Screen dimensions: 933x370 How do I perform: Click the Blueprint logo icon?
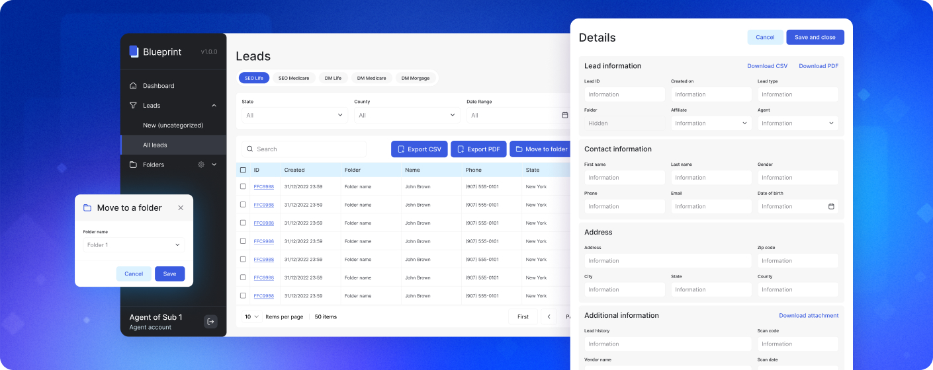click(134, 52)
